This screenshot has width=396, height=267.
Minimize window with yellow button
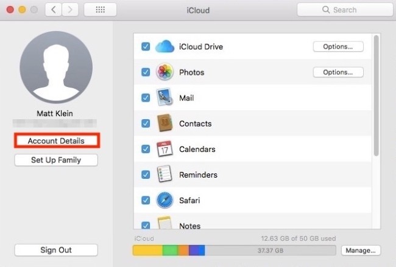tap(22, 10)
